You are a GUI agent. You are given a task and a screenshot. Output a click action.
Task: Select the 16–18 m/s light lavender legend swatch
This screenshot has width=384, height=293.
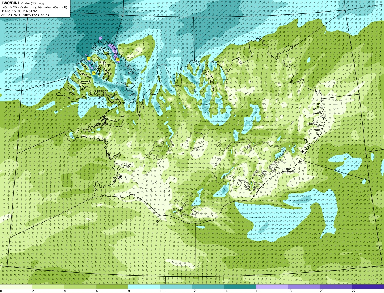tap(272, 286)
